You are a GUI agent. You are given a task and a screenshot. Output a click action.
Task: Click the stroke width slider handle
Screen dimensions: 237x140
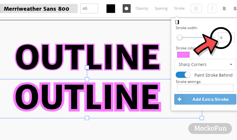pos(180,37)
